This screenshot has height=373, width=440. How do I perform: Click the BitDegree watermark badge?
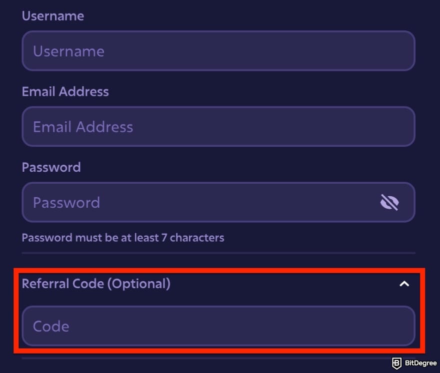[x=415, y=362]
